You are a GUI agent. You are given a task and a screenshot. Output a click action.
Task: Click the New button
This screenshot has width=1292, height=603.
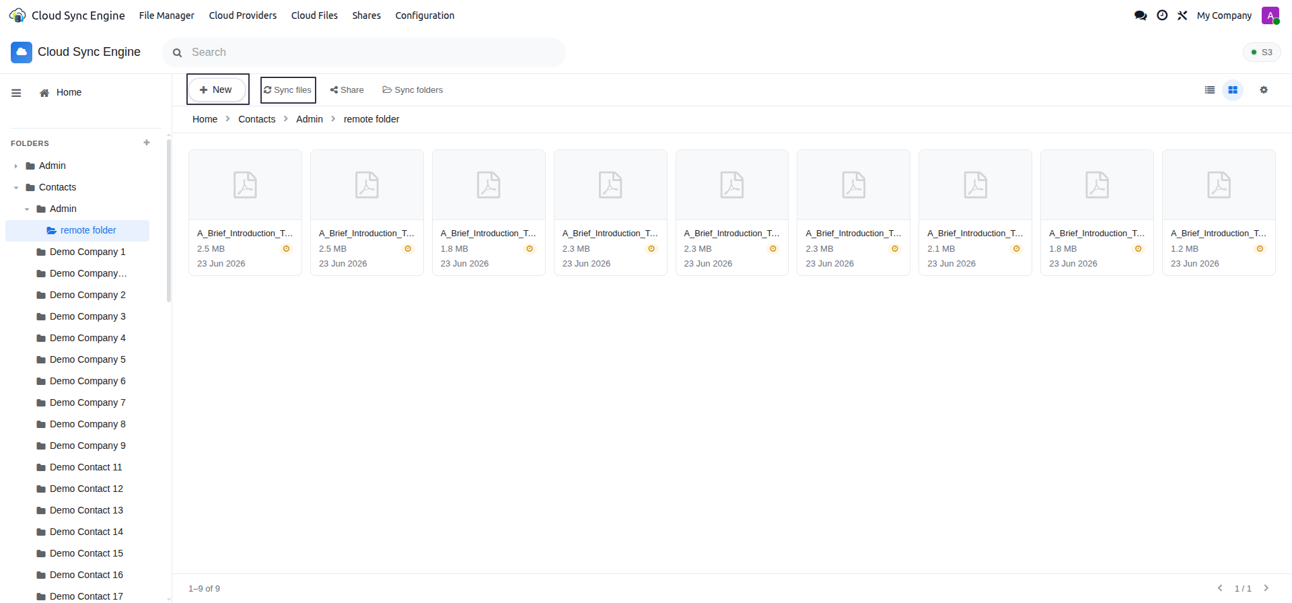point(217,90)
